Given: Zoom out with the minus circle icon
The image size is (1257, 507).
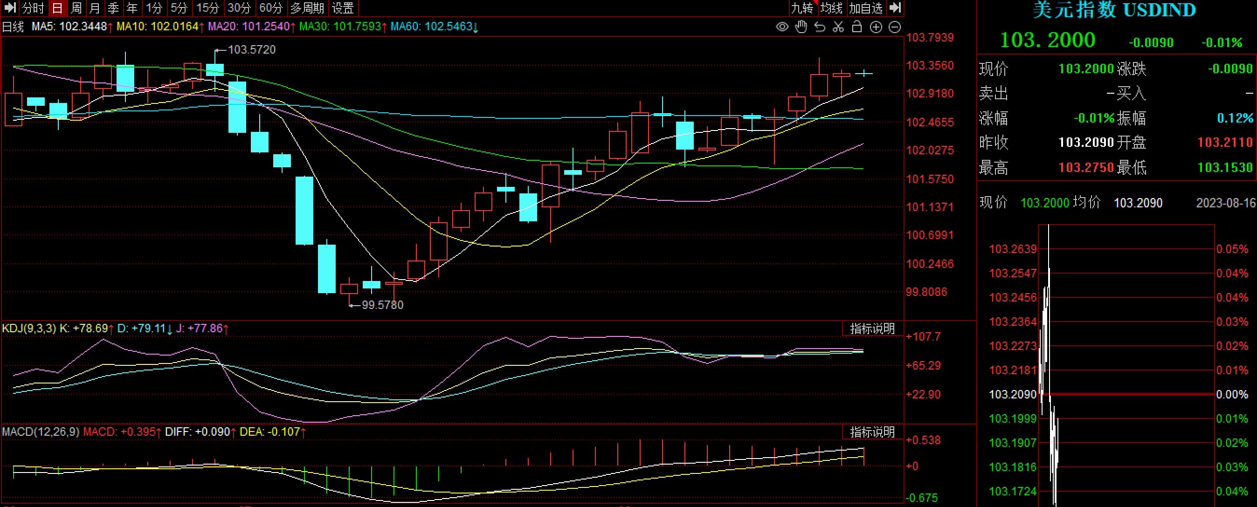Looking at the screenshot, I should [894, 27].
